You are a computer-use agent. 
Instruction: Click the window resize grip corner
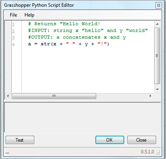(x=159, y=153)
